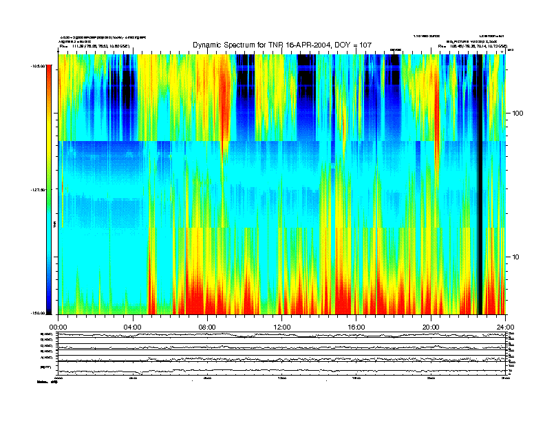Click the -150.00 color bar label
This screenshot has height=421, width=545.
pos(38,313)
